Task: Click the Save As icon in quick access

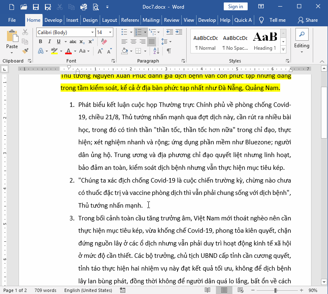Action: (48, 7)
